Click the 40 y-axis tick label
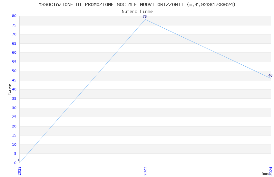 [14, 89]
